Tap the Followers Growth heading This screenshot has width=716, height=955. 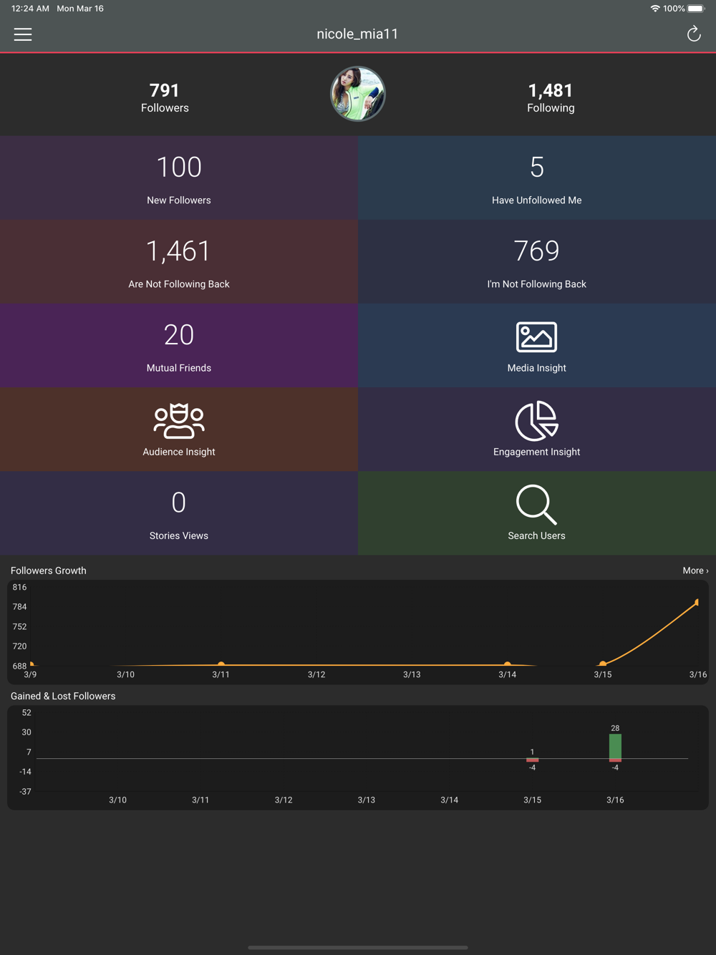49,571
